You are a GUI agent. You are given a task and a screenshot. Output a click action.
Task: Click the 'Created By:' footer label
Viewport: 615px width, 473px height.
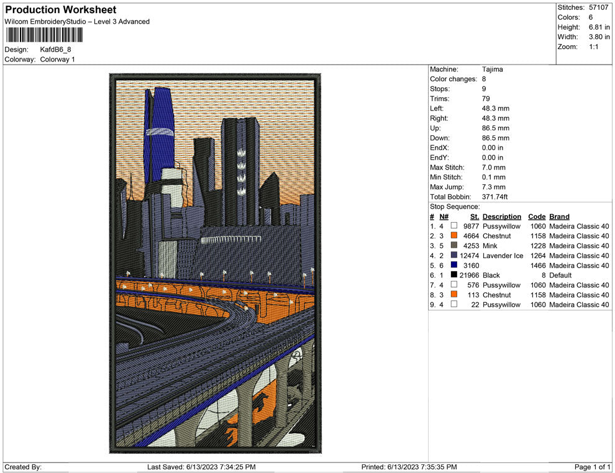tap(23, 467)
